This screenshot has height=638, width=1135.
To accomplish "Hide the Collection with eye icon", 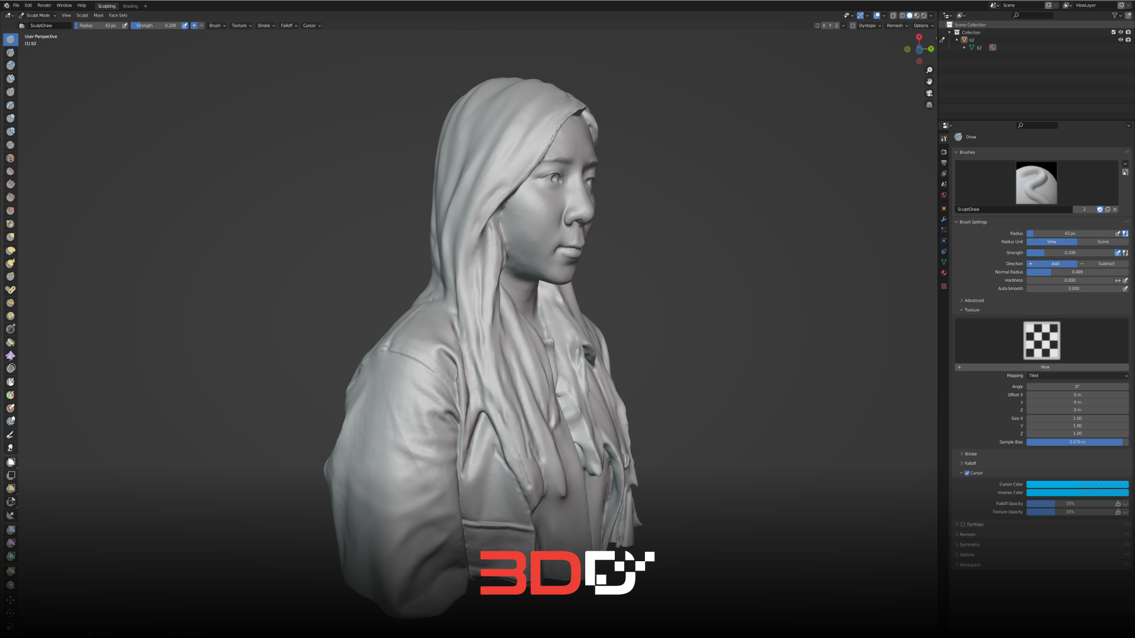I will tap(1120, 32).
